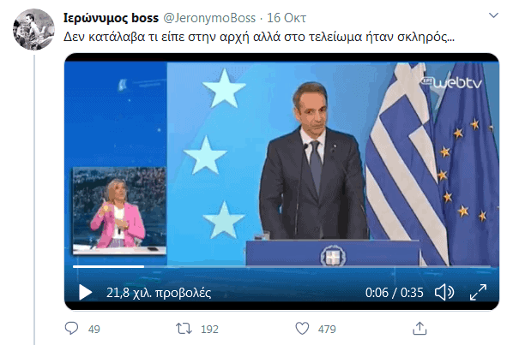Expand the video to fullscreen

pyautogui.click(x=478, y=292)
